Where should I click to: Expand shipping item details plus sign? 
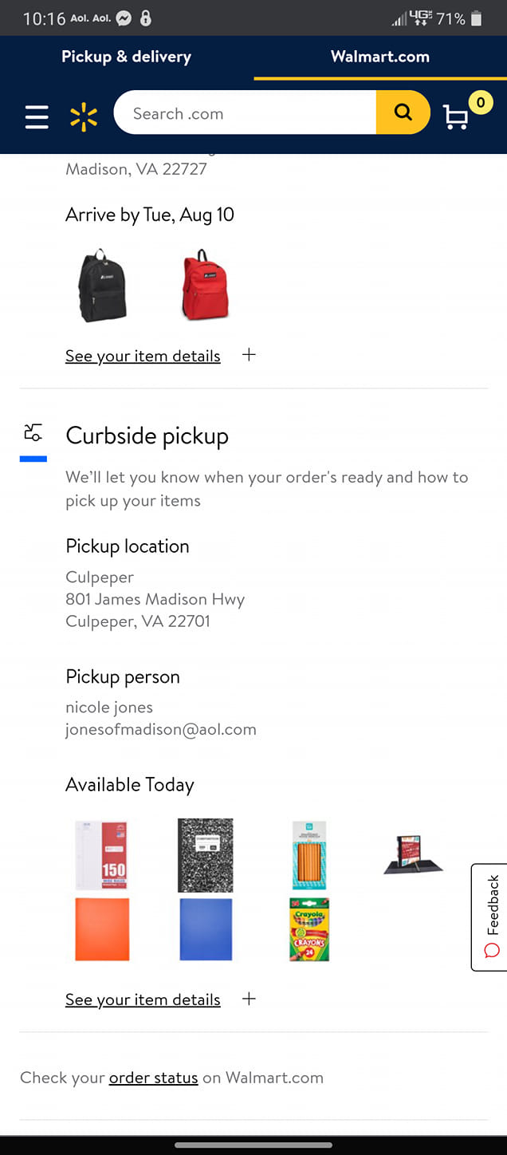(x=249, y=355)
